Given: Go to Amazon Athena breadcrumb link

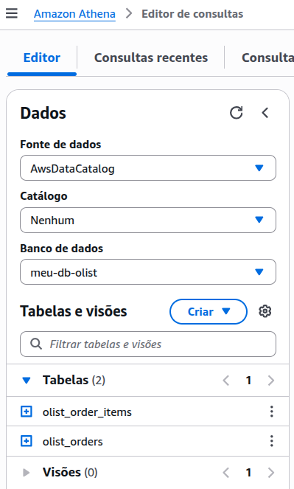Looking at the screenshot, I should coord(74,14).
